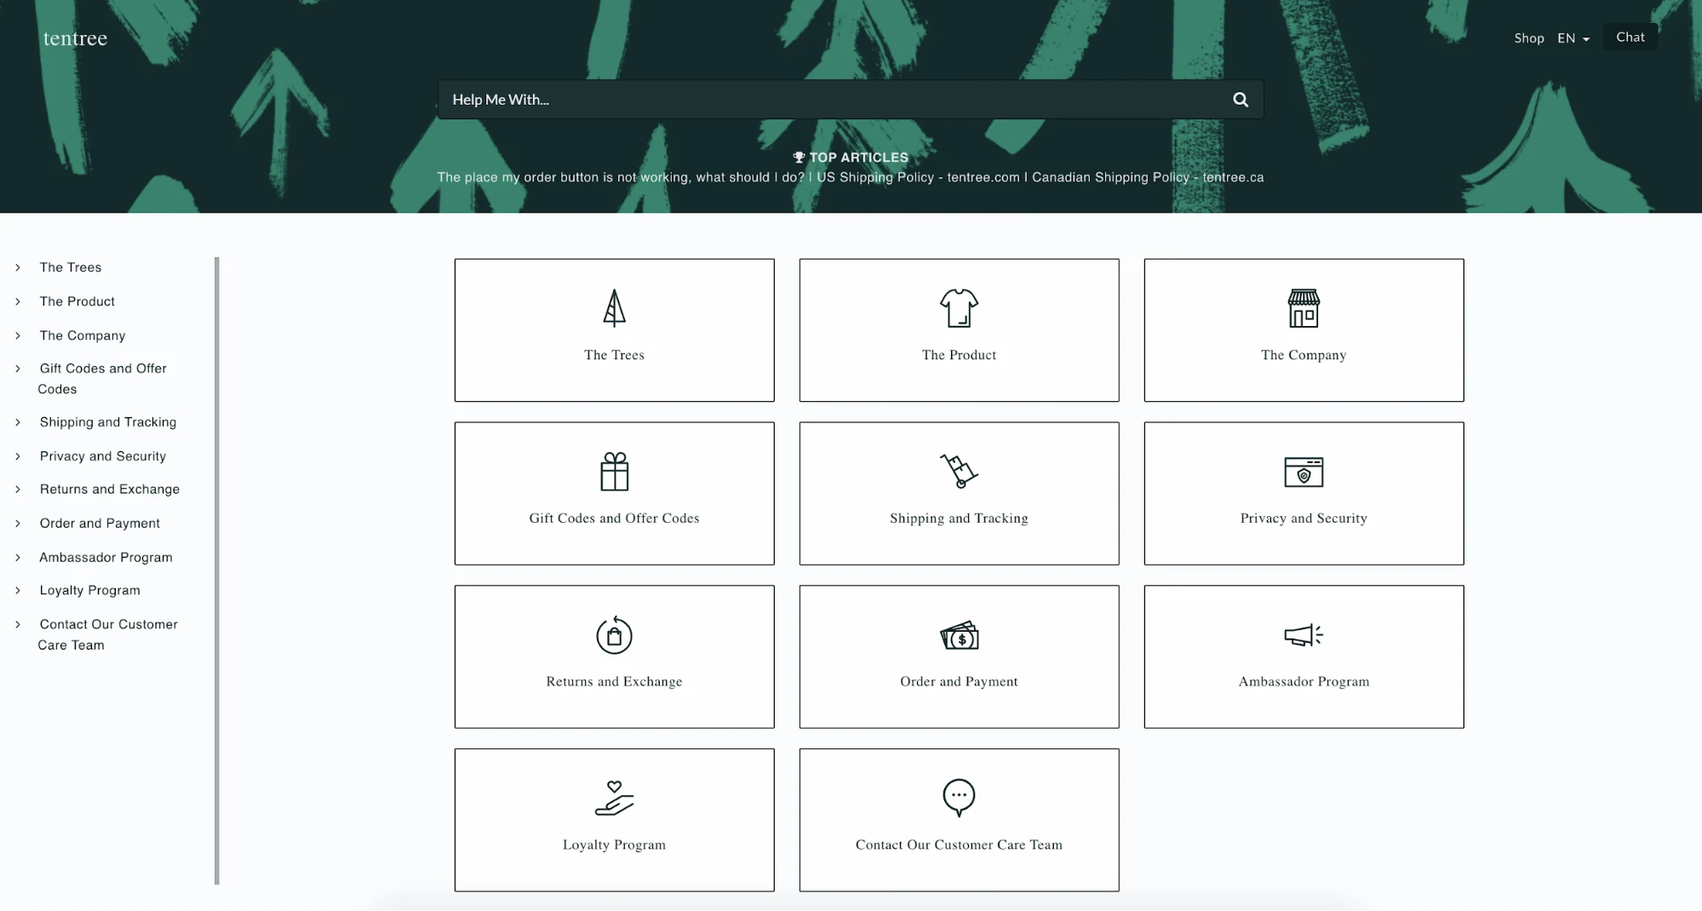Click the sidebar vertical scrollbar
The image size is (1702, 911).
pos(217,570)
